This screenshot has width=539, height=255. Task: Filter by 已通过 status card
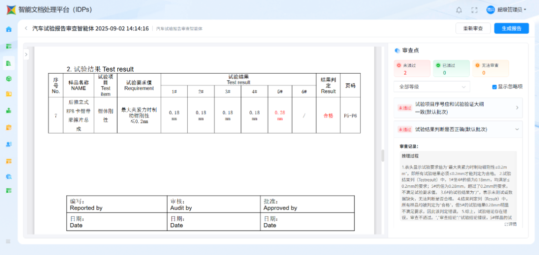(451, 69)
